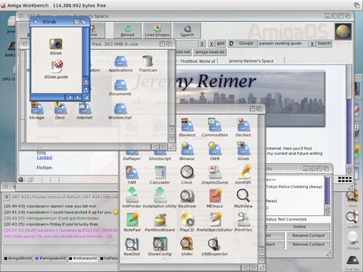Launch the NotePad icon
Viewport: 363px width, 272px height.
[132, 219]
